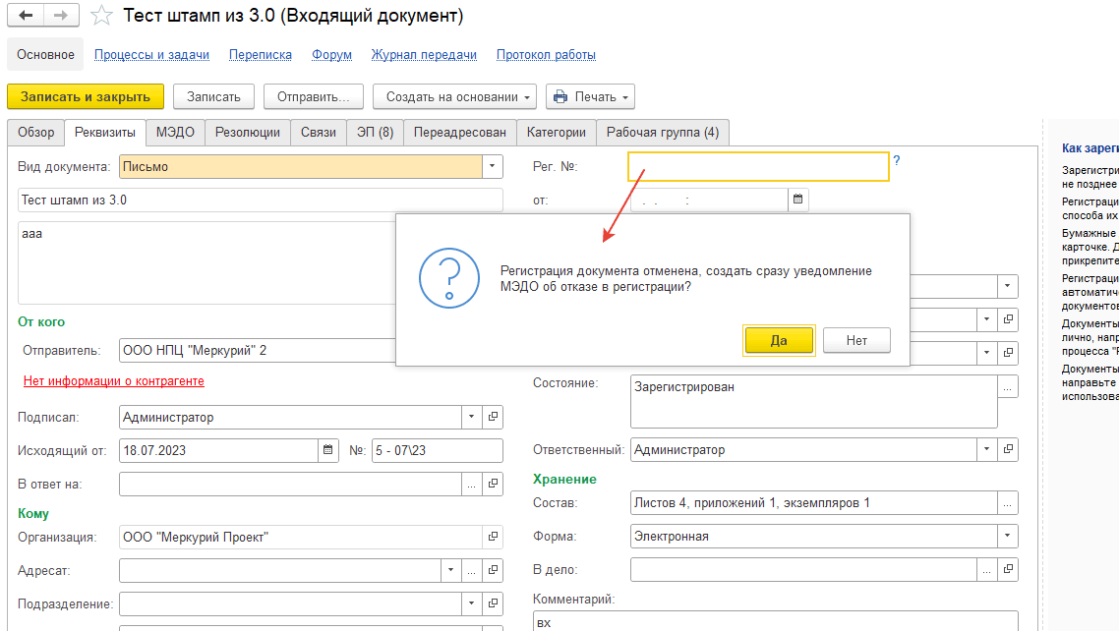This screenshot has height=631, width=1119.
Task: Click the Отправитель field ООО НПЦ Меркурий 2
Action: [257, 350]
